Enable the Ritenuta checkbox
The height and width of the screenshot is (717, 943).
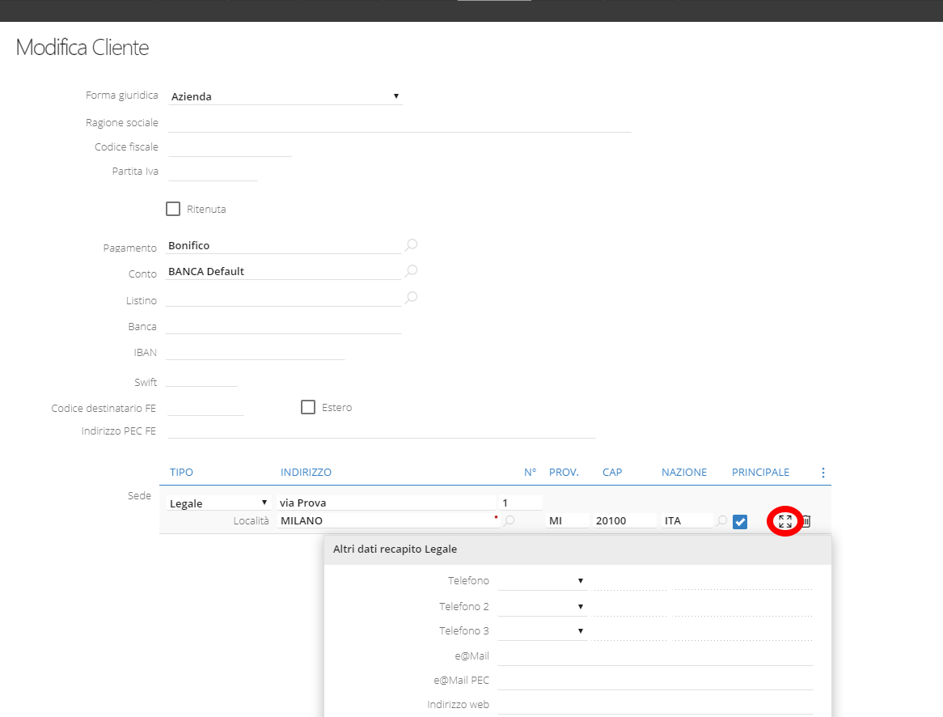(172, 209)
